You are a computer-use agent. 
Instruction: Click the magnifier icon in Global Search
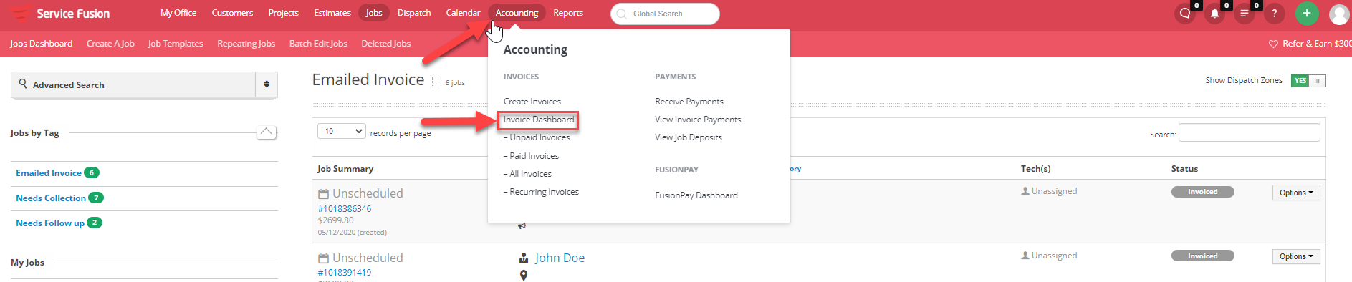[621, 14]
